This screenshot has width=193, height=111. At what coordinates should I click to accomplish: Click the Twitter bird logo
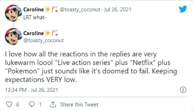point(183,9)
